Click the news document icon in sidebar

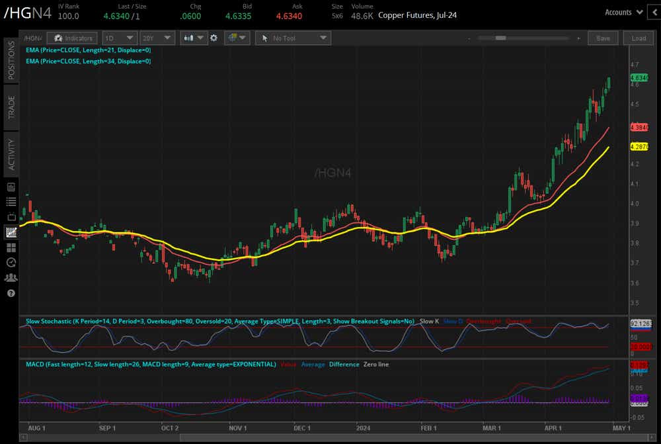click(11, 187)
